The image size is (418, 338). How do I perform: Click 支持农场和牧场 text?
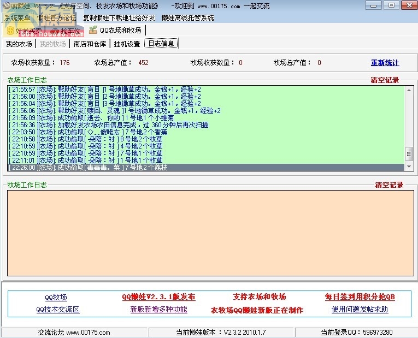pos(260,297)
